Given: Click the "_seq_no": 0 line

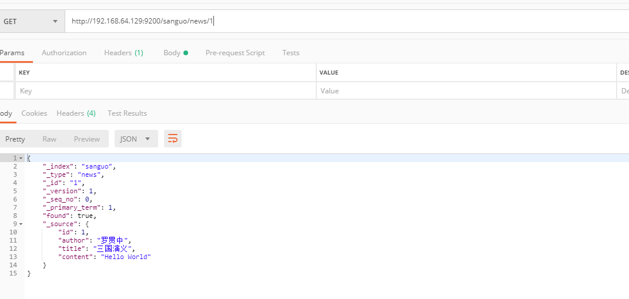Looking at the screenshot, I should tap(68, 199).
